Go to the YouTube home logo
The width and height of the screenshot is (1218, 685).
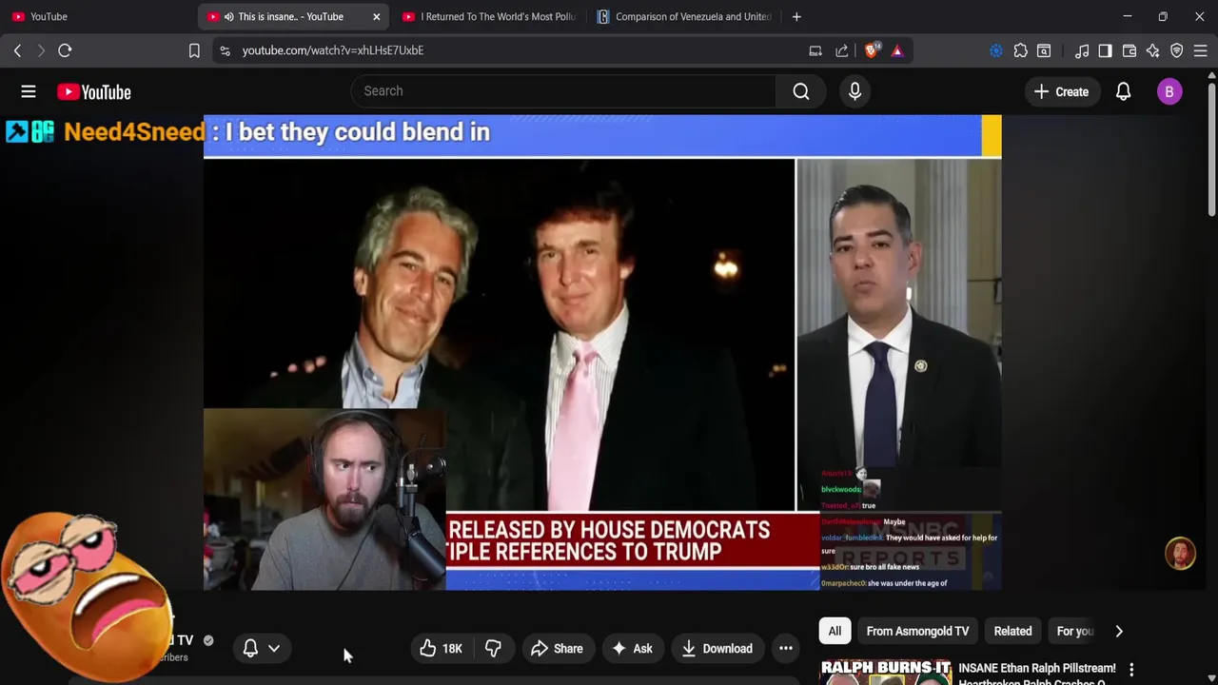tap(93, 91)
